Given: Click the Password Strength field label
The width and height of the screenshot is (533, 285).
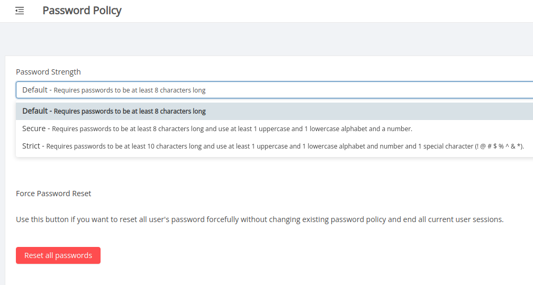Looking at the screenshot, I should (48, 72).
